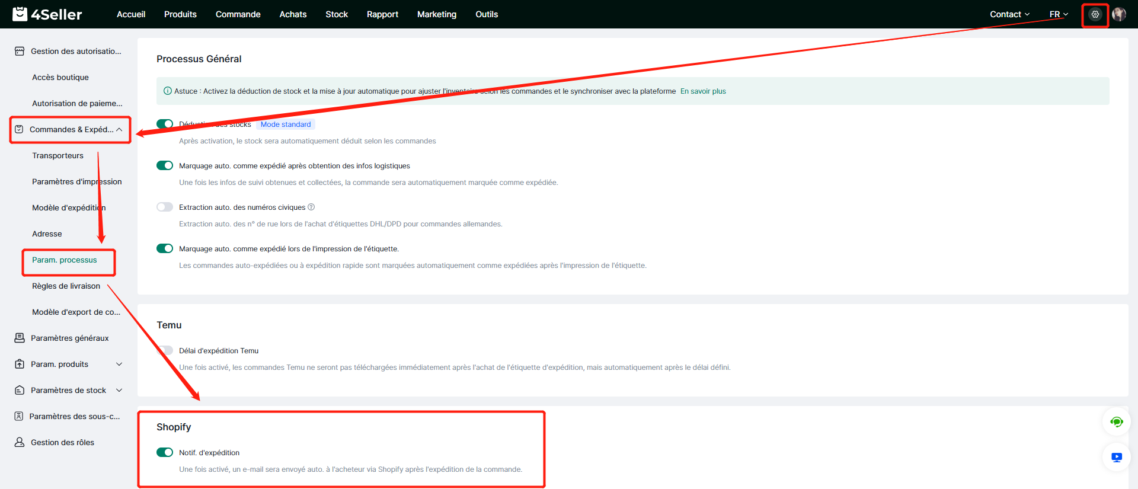Click the Mode standard tag
Viewport: 1138px width, 489px height.
click(286, 124)
